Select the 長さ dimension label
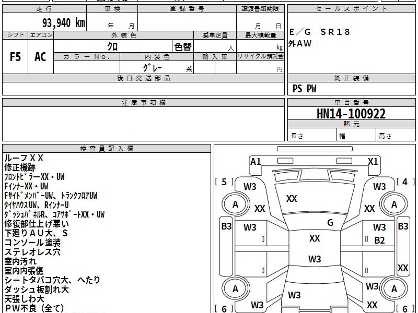 297,136
